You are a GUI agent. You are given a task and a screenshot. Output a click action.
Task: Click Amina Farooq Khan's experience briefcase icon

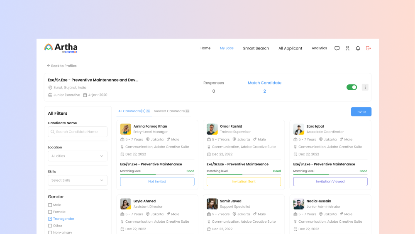click(122, 139)
